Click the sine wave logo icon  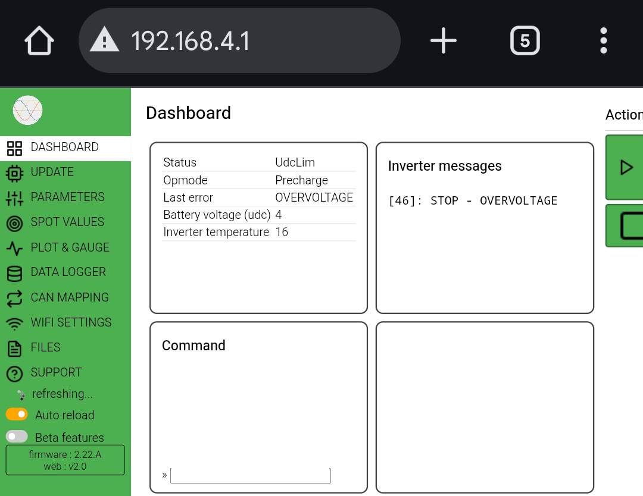coord(28,110)
